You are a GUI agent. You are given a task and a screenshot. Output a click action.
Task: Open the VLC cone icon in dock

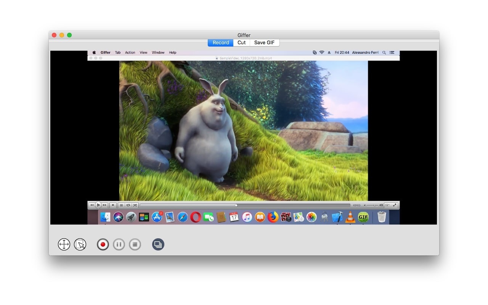pos(350,217)
